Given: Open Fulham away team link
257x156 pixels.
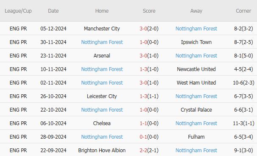Looking at the screenshot, I should (x=196, y=137).
